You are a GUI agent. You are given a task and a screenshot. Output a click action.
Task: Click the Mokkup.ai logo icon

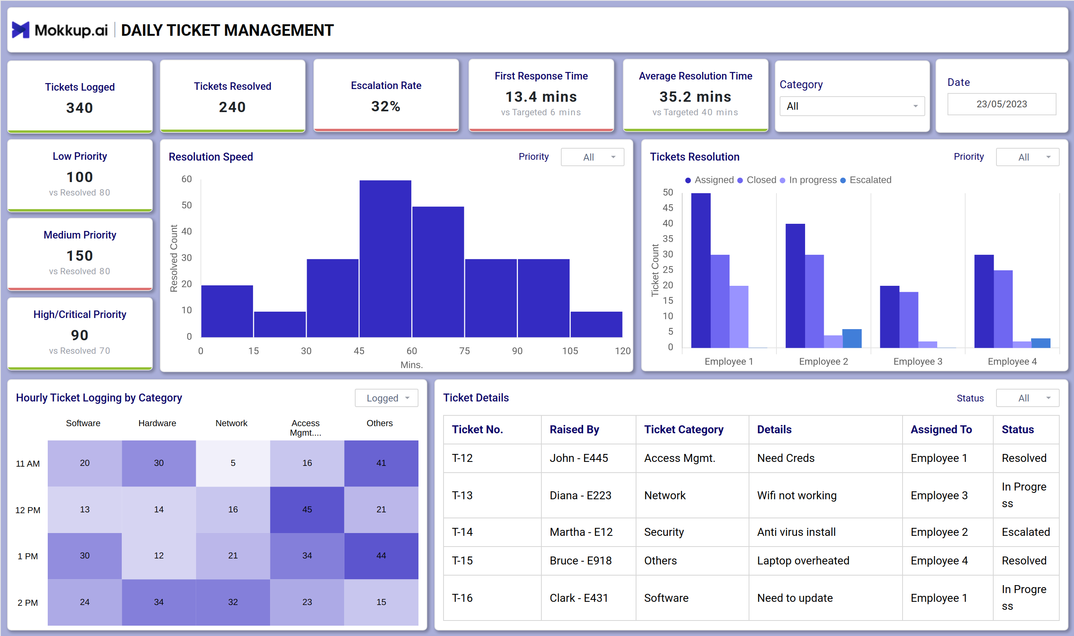20,30
